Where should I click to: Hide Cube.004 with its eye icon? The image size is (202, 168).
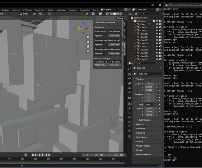[x=157, y=37]
